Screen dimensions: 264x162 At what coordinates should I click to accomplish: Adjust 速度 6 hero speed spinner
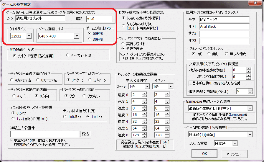click(144, 135)
